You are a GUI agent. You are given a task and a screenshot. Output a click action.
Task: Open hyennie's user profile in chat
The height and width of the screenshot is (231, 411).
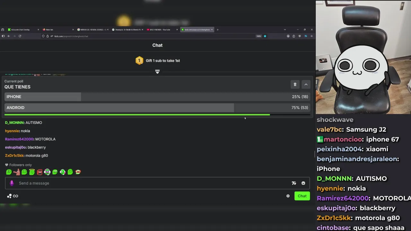click(x=12, y=131)
